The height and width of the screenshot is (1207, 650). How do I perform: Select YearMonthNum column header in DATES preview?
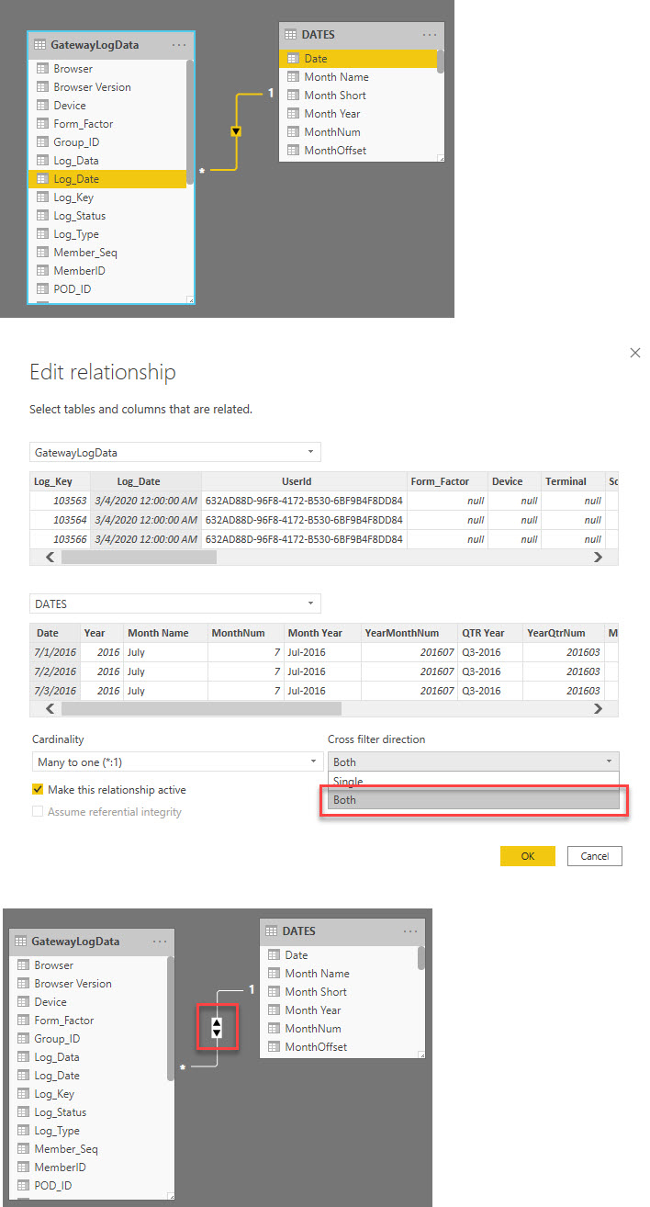coord(409,633)
